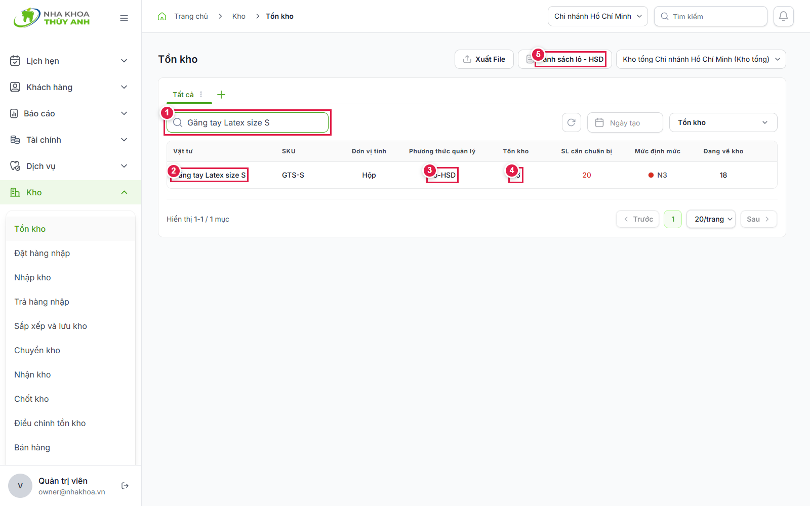Open the Tồn kho filter dropdown

pyautogui.click(x=723, y=122)
